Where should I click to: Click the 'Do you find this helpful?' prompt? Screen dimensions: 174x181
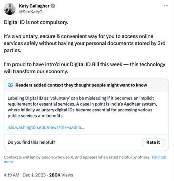[31, 142]
